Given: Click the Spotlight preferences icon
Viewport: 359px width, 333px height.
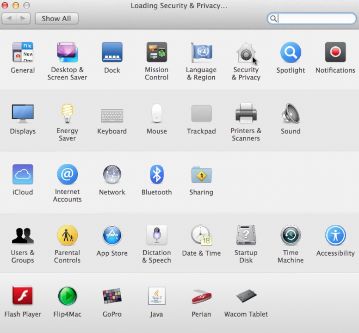Looking at the screenshot, I should coord(291,53).
